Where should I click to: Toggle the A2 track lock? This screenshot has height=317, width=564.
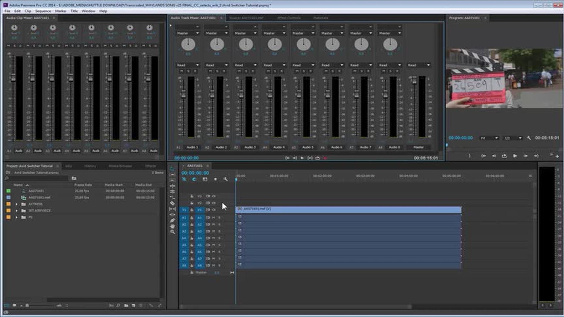[x=192, y=225]
